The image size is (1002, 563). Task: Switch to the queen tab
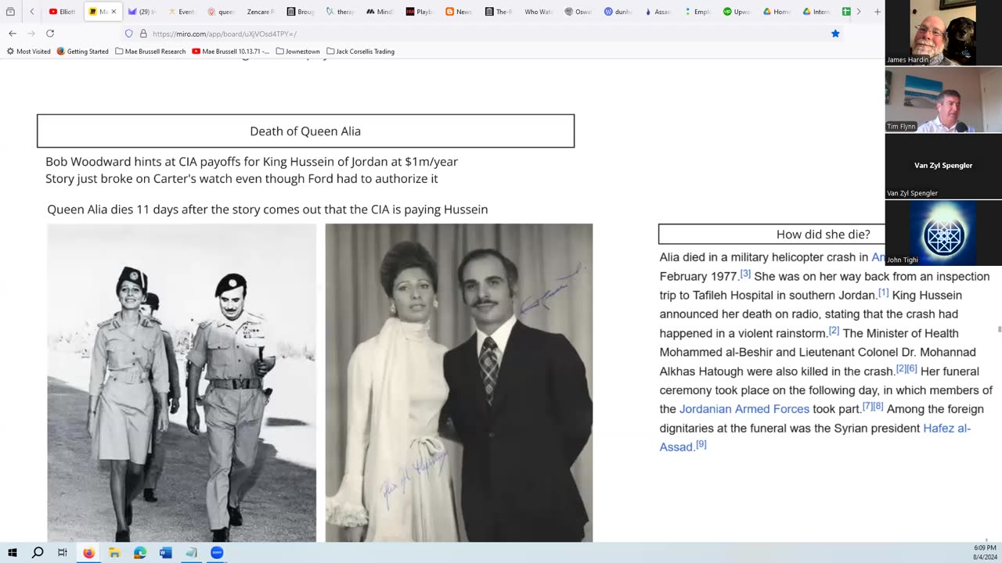click(x=222, y=12)
